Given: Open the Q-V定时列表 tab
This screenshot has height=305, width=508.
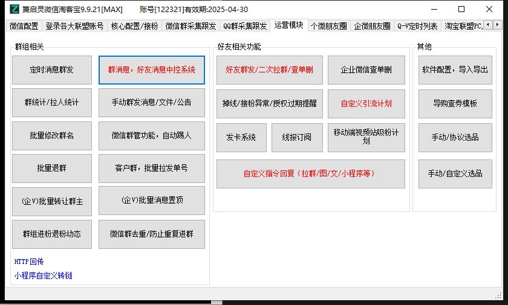Looking at the screenshot, I should 417,26.
